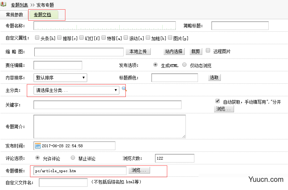Uncheck the 自动获取 keyword checkbox
Viewport: 288px width, 190px height.
pos(217,101)
